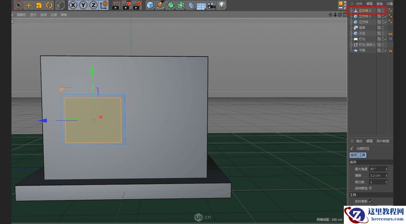The height and width of the screenshot is (224, 406).
Task: Switch to 选项 tab in attributes
Action: pyautogui.click(x=354, y=155)
